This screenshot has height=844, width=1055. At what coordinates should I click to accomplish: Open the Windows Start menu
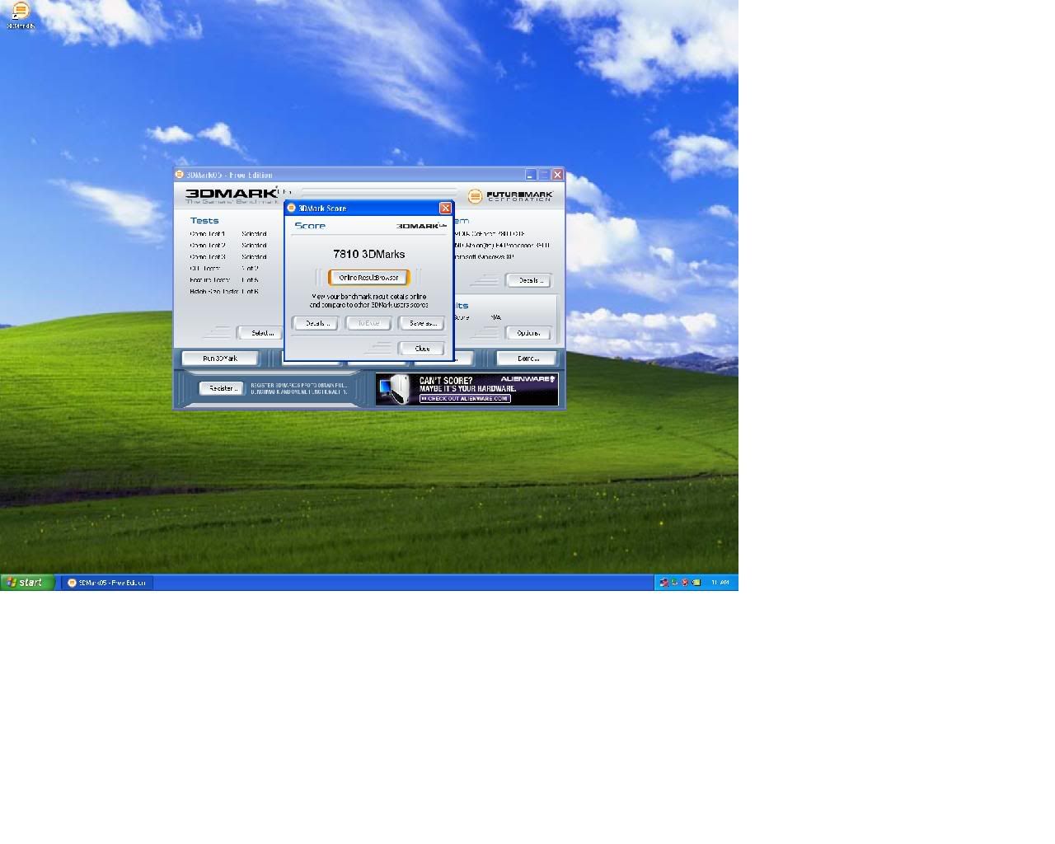pyautogui.click(x=27, y=583)
